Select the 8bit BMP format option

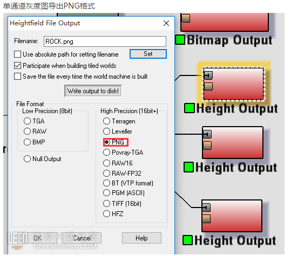click(27, 142)
